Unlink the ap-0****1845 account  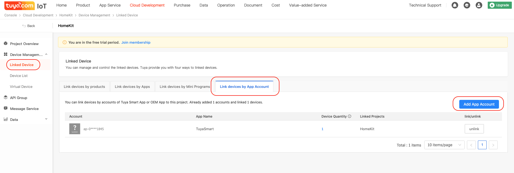pyautogui.click(x=474, y=129)
